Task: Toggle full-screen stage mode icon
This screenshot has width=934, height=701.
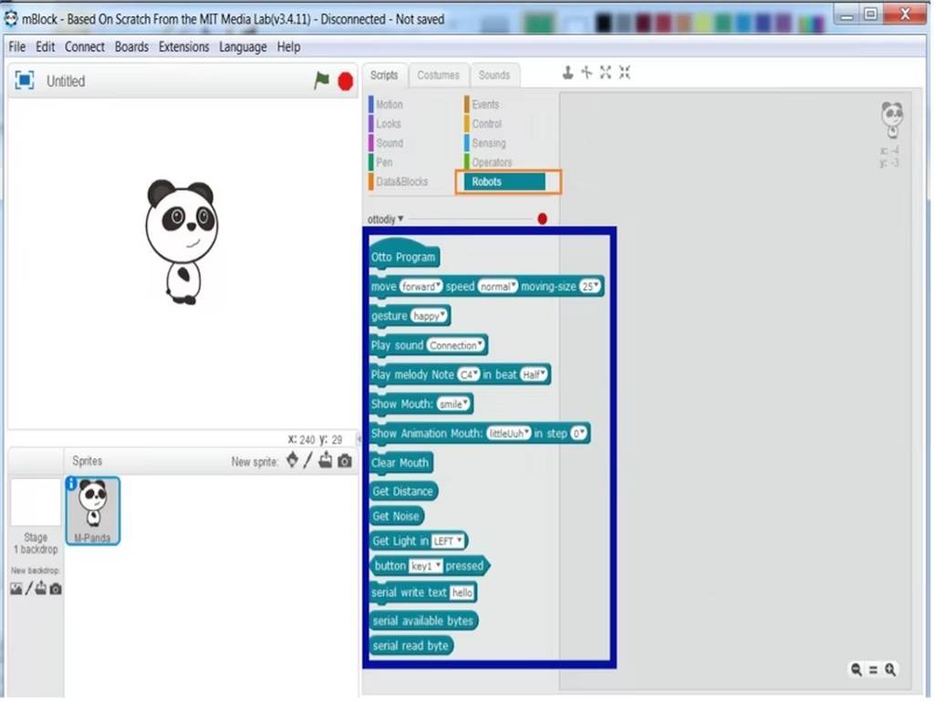Action: [25, 80]
